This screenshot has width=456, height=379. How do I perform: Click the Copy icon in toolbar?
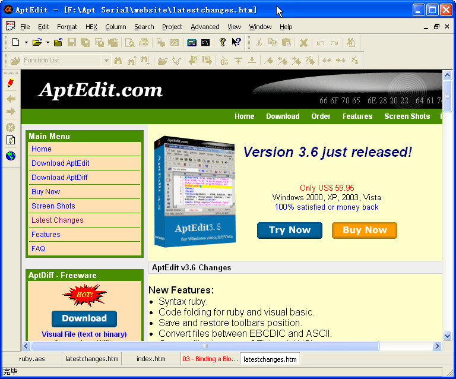[x=273, y=42]
